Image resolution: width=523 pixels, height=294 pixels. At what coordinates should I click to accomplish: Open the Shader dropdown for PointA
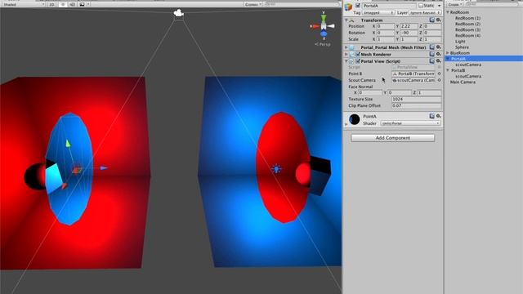(410, 123)
